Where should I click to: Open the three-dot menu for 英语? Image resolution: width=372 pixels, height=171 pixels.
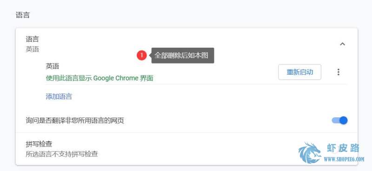tap(339, 72)
